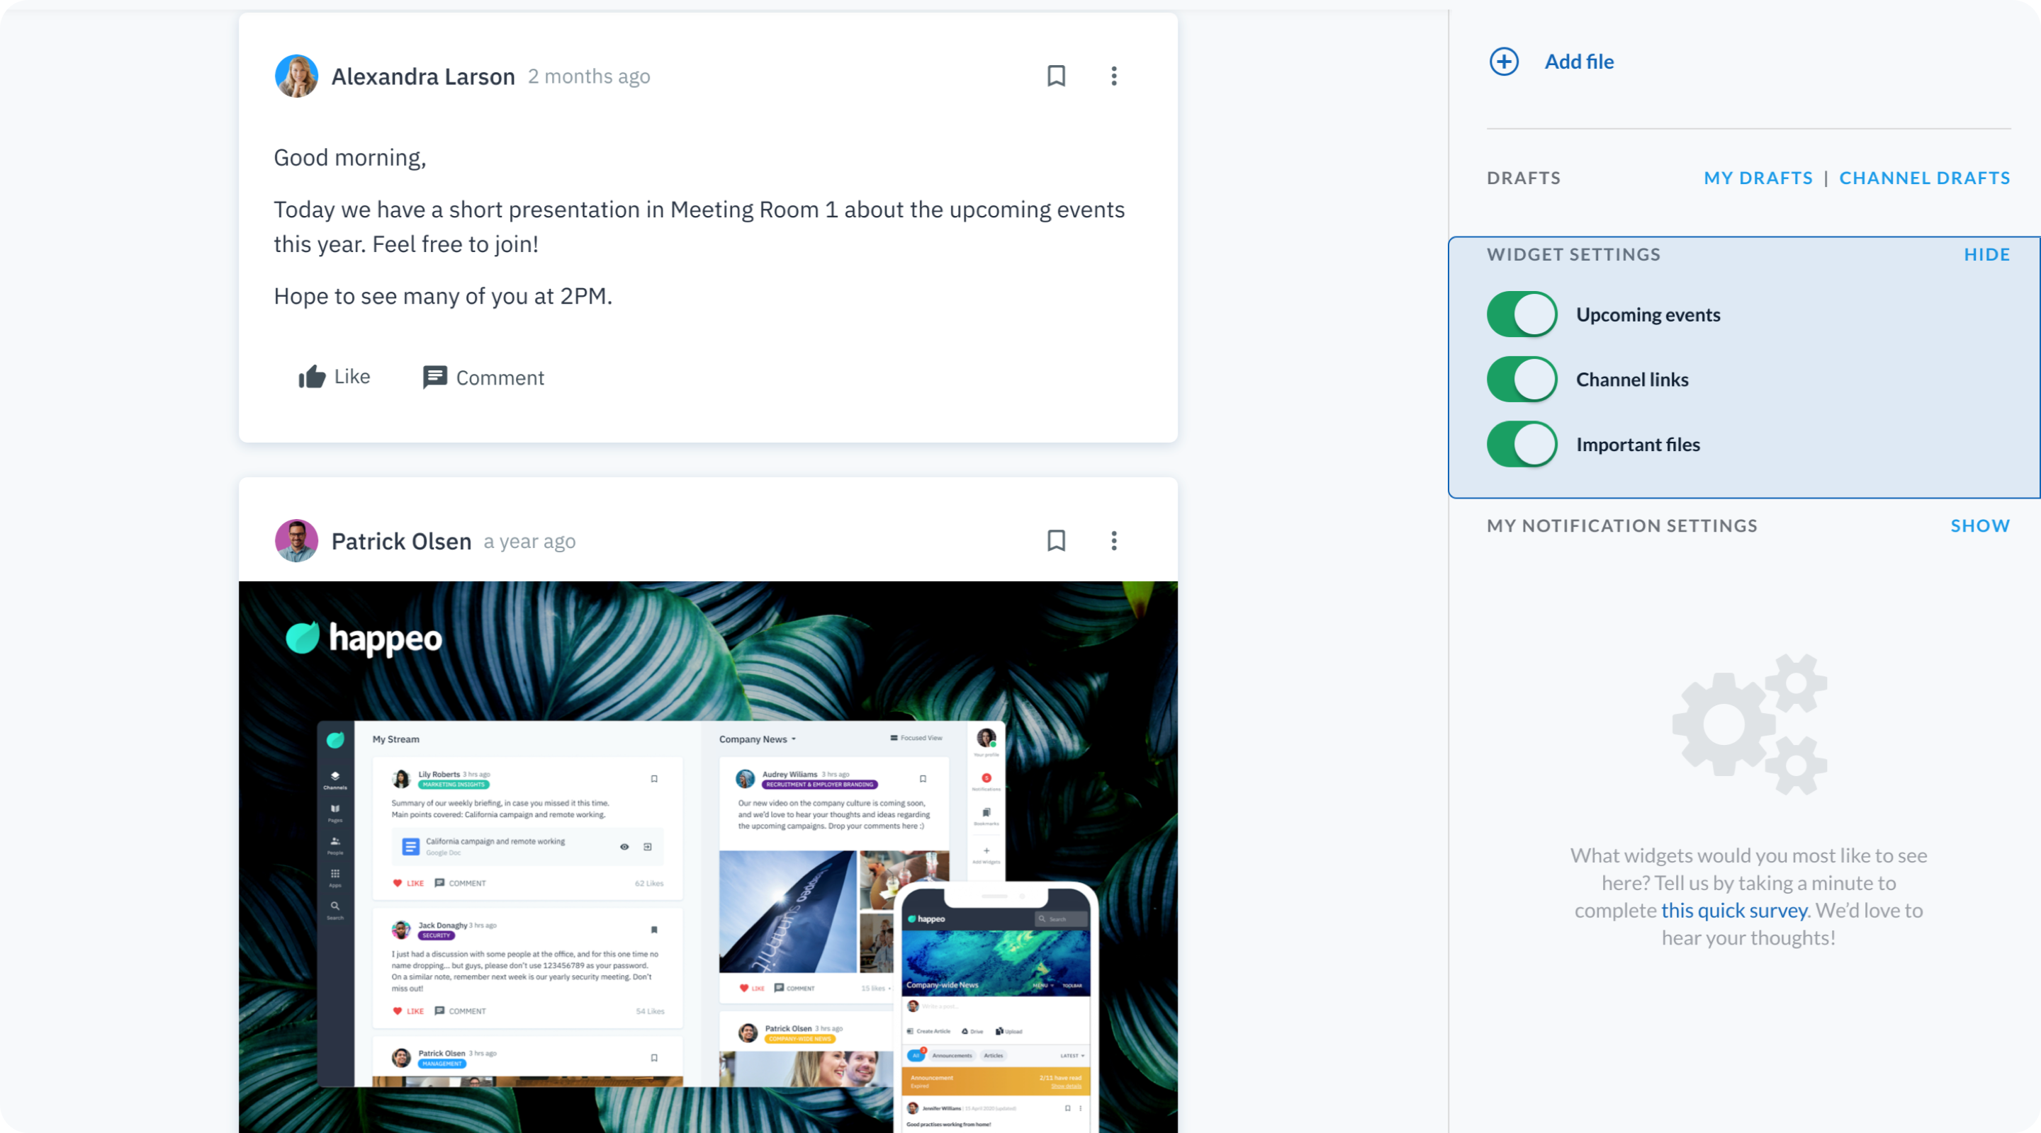
Task: Click 'Hope to see many of you at 2PM.'
Action: 443,296
